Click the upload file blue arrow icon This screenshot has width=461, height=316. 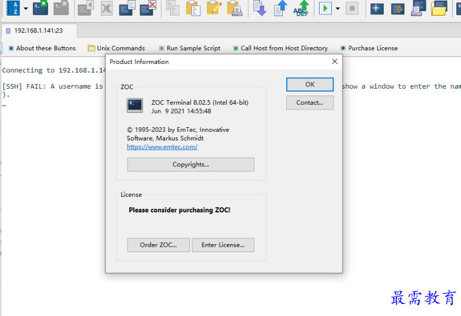pos(280,8)
